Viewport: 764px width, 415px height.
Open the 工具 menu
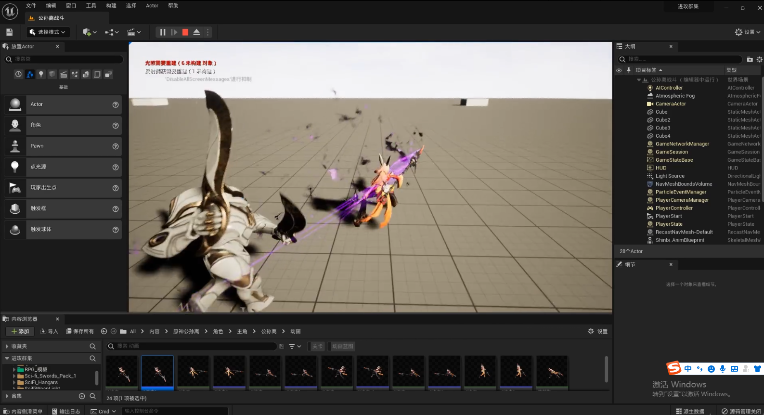(91, 6)
